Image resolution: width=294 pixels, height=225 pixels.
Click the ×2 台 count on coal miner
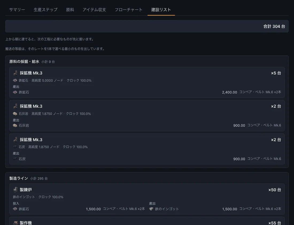276,140
